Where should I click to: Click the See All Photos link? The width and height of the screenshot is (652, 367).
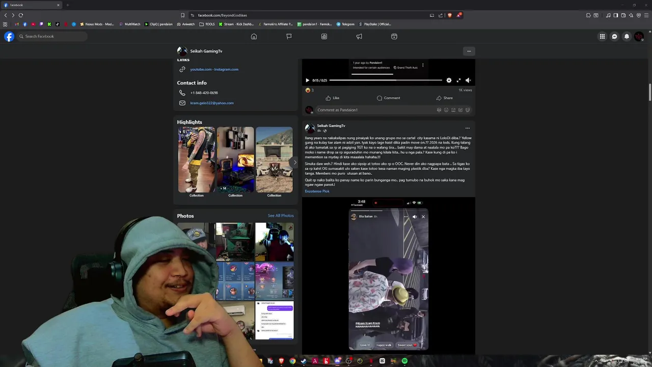281,216
